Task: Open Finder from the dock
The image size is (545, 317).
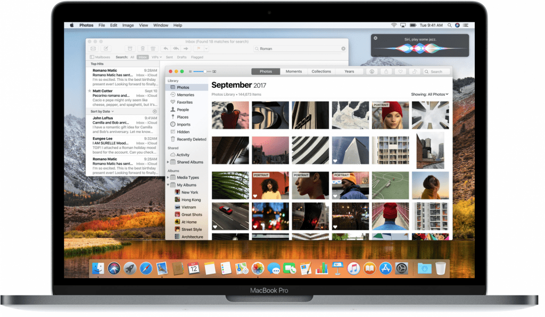Action: tap(98, 269)
